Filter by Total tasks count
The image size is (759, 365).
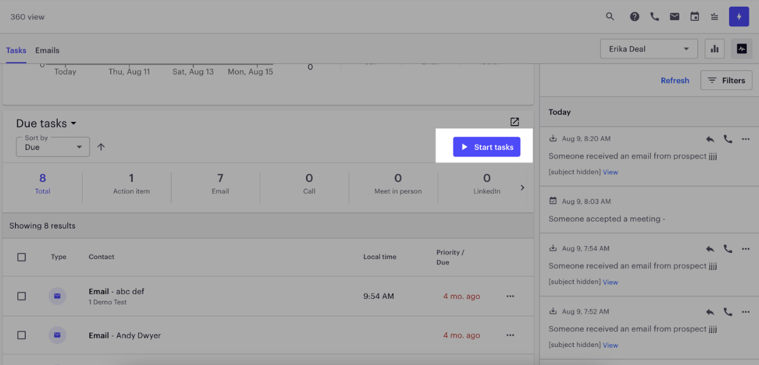[42, 183]
